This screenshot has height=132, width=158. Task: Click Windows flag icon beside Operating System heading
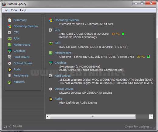coord(51,20)
